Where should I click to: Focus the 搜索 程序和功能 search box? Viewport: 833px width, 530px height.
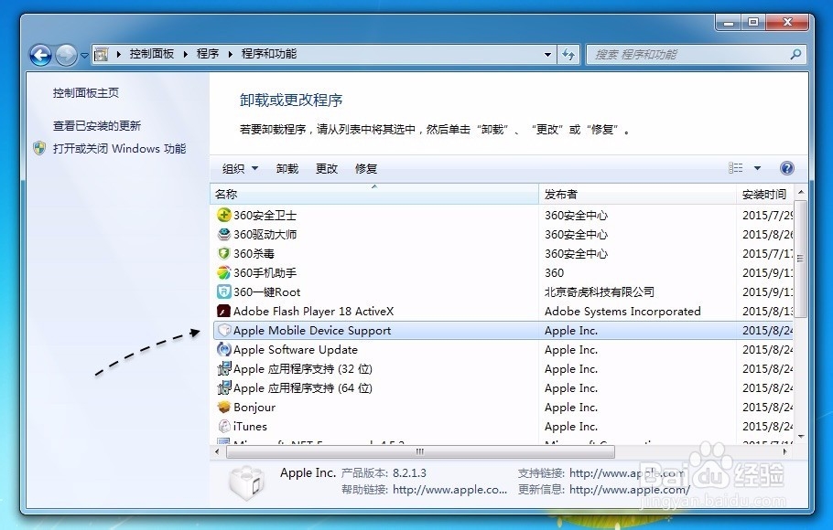point(696,54)
